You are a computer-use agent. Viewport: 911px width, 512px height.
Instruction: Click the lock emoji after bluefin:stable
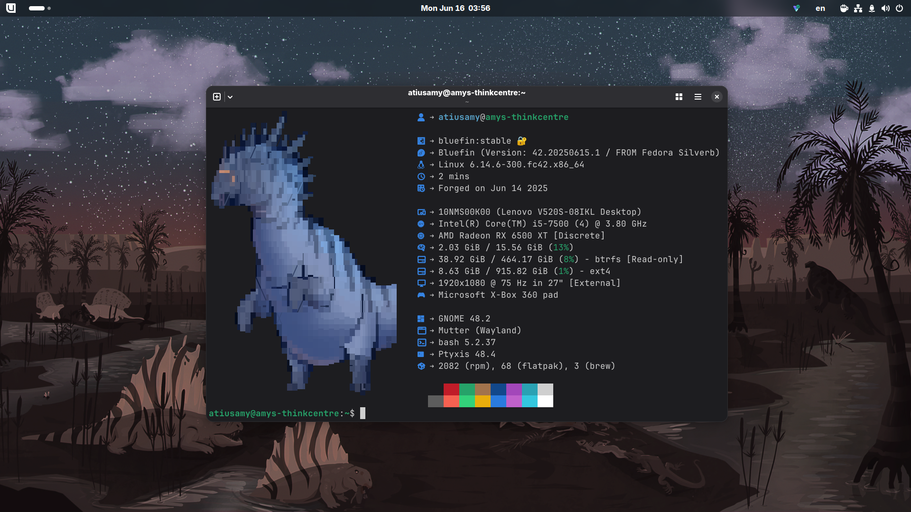click(521, 141)
